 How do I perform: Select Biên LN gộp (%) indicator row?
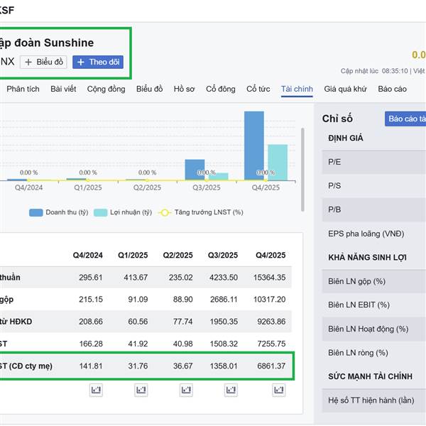coord(373,281)
